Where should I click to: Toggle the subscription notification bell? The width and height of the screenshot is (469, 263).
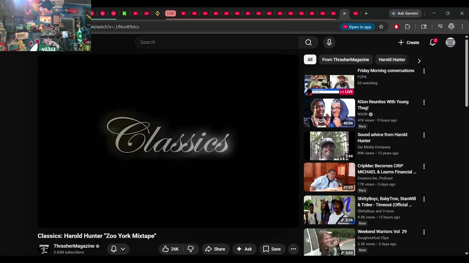point(114,249)
